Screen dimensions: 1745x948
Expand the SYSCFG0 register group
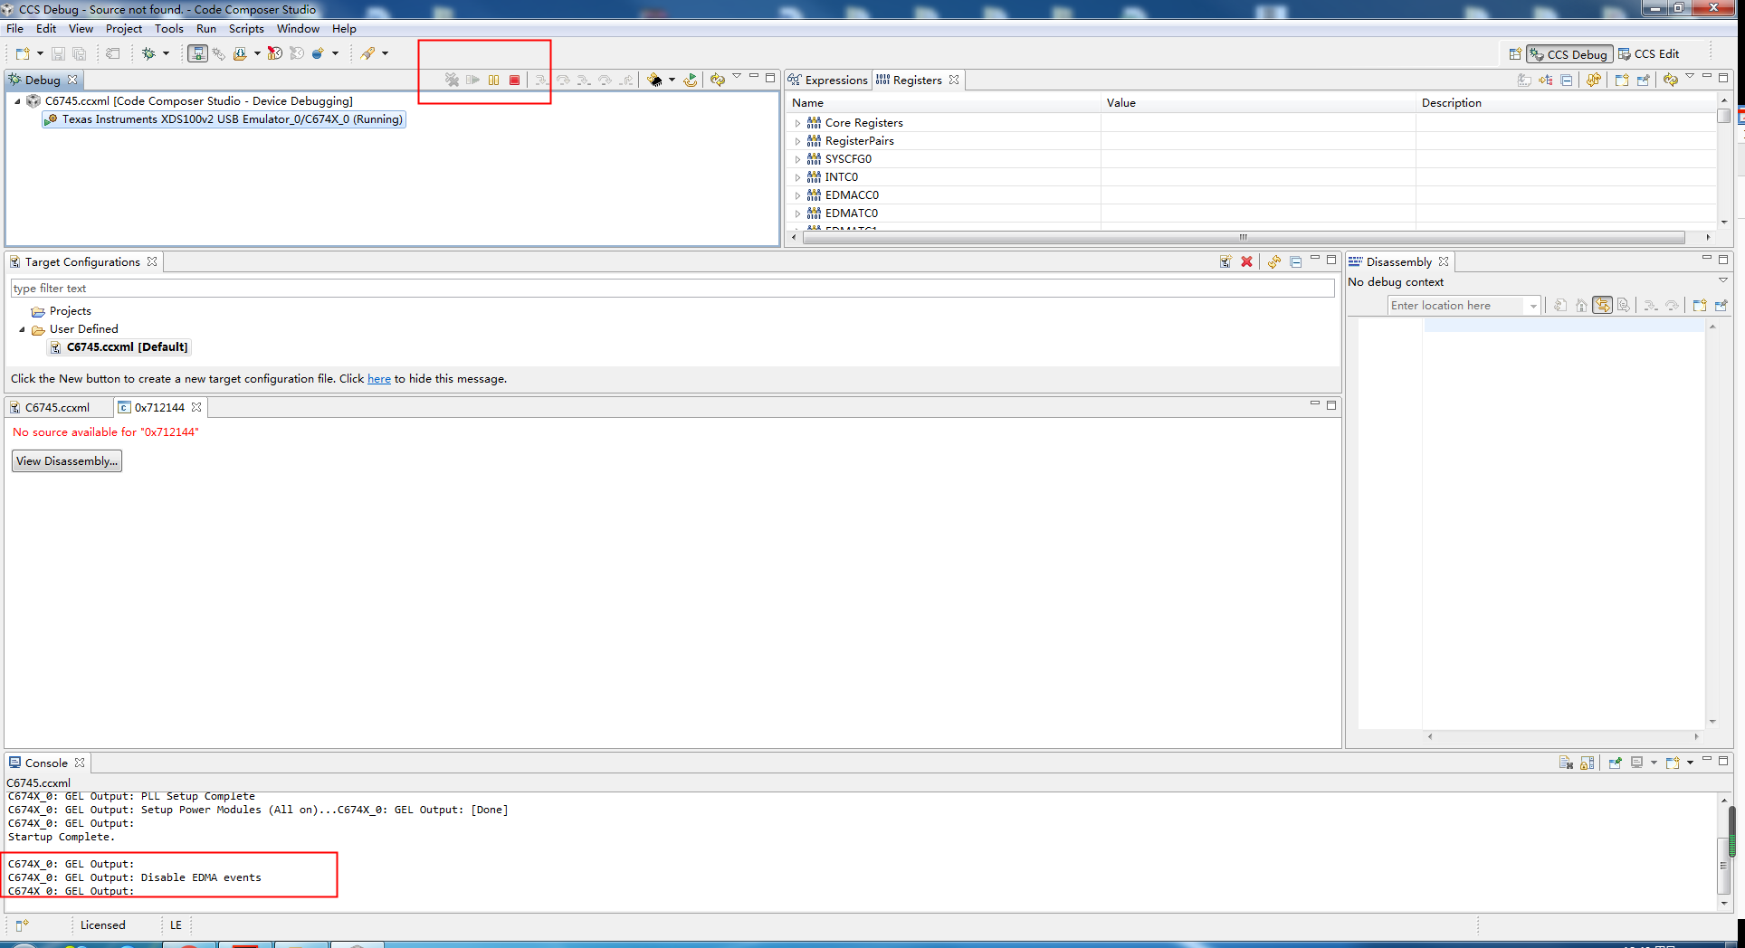click(x=797, y=159)
